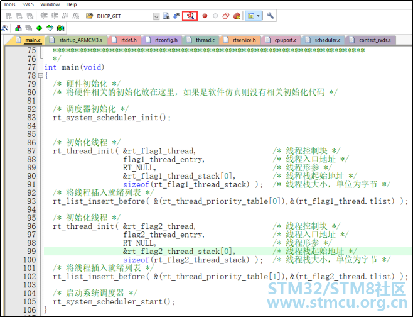Screen dimensions: 413x317
Task: Open the Pack Installer icon
Action: pos(61,28)
